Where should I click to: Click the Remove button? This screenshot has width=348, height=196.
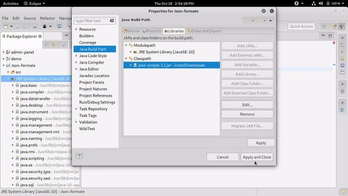point(247,114)
